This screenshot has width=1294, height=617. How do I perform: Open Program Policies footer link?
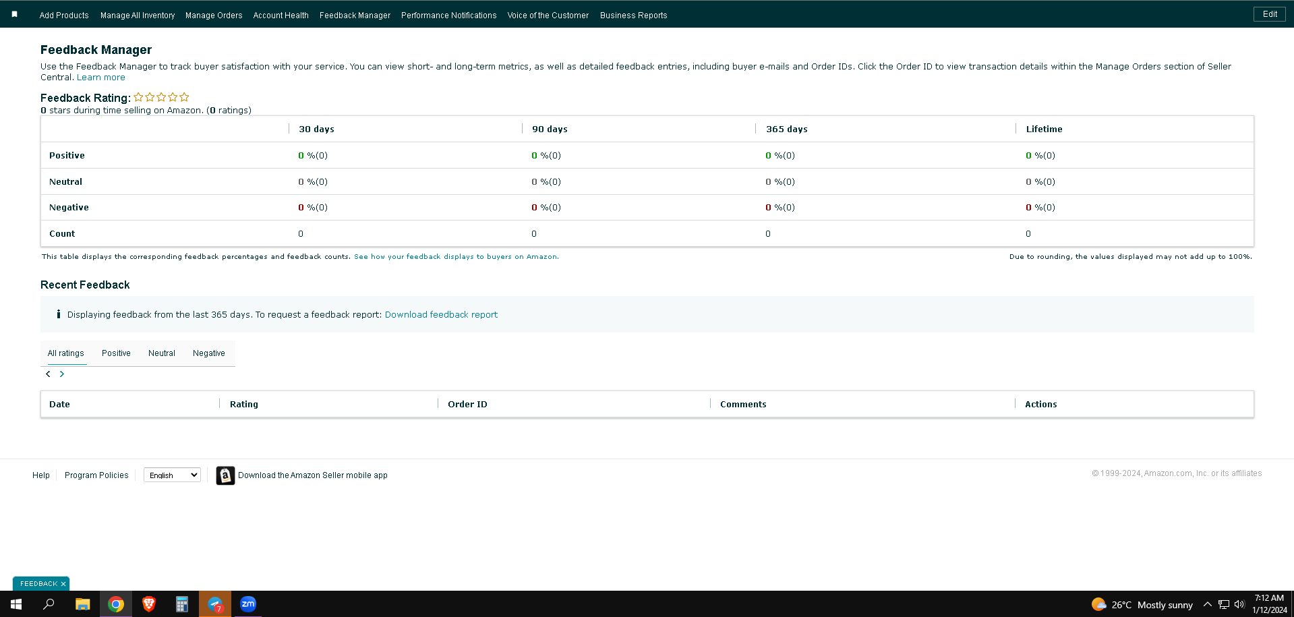[96, 475]
